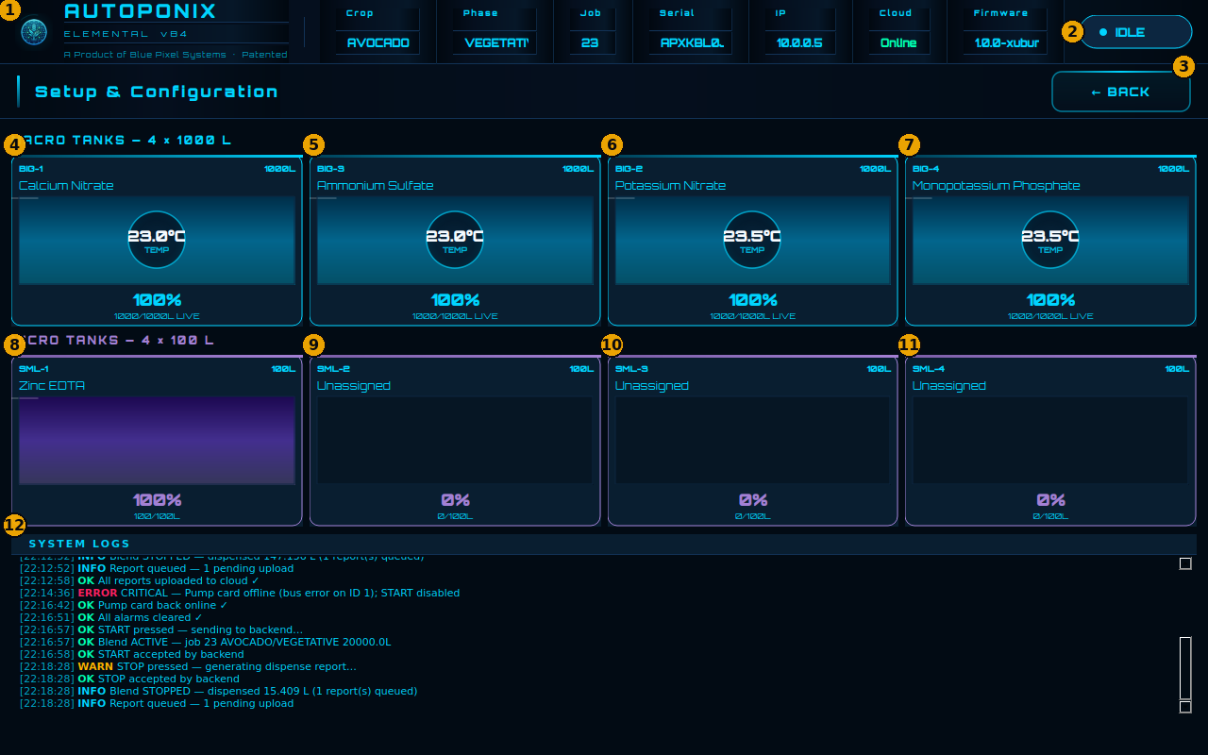Viewport: 1208px width, 755px height.
Task: Select the All alarms cleared log line
Action: point(111,617)
